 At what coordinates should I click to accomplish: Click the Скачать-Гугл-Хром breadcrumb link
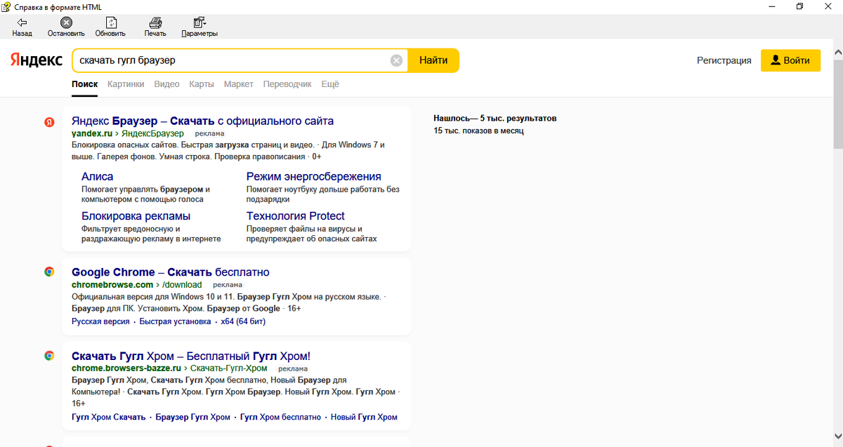point(229,368)
